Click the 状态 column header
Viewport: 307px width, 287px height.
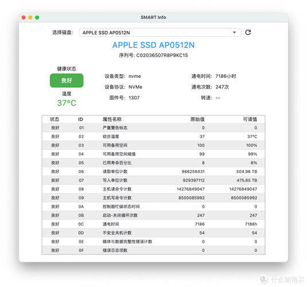(x=55, y=119)
